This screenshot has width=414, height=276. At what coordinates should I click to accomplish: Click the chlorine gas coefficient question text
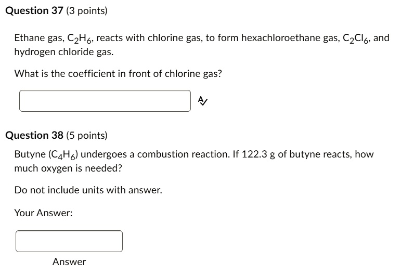click(118, 73)
